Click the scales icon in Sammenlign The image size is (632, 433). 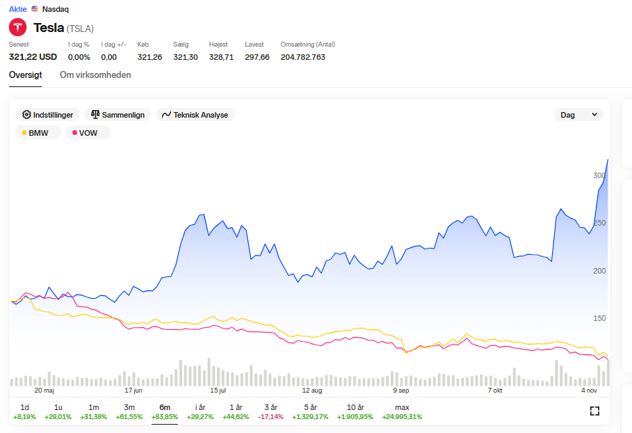(x=95, y=115)
